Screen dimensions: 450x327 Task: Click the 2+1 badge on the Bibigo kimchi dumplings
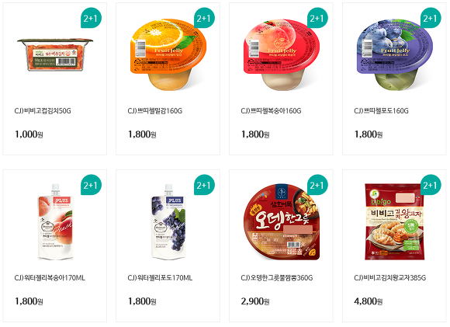[431, 185]
